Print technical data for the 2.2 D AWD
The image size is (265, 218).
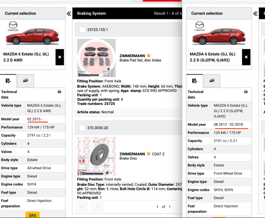pyautogui.click(x=59, y=92)
